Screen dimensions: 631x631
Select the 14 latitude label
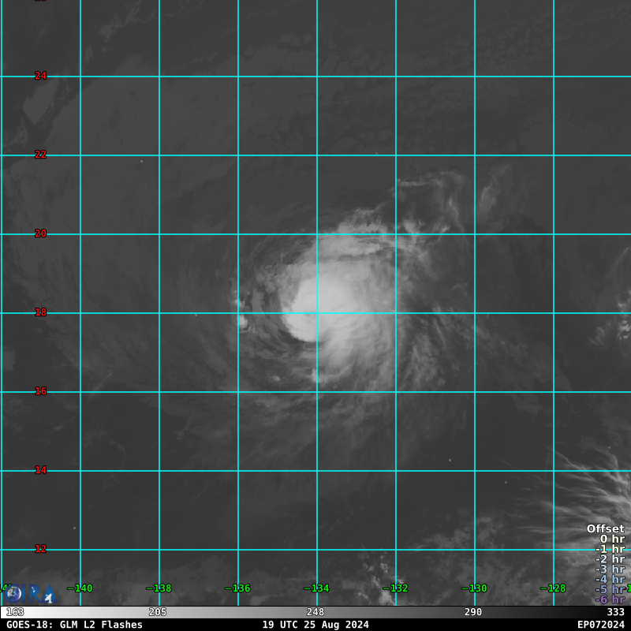(41, 470)
